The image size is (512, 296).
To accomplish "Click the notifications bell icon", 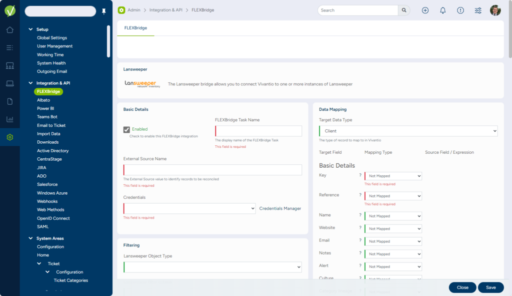I will coord(442,10).
